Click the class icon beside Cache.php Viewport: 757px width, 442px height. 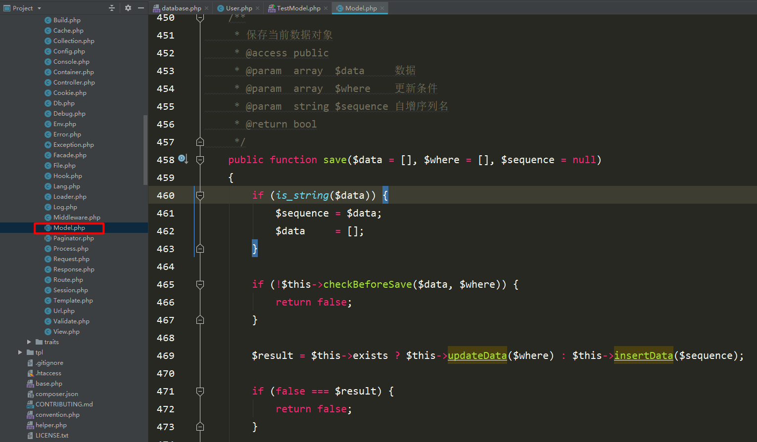tap(48, 31)
